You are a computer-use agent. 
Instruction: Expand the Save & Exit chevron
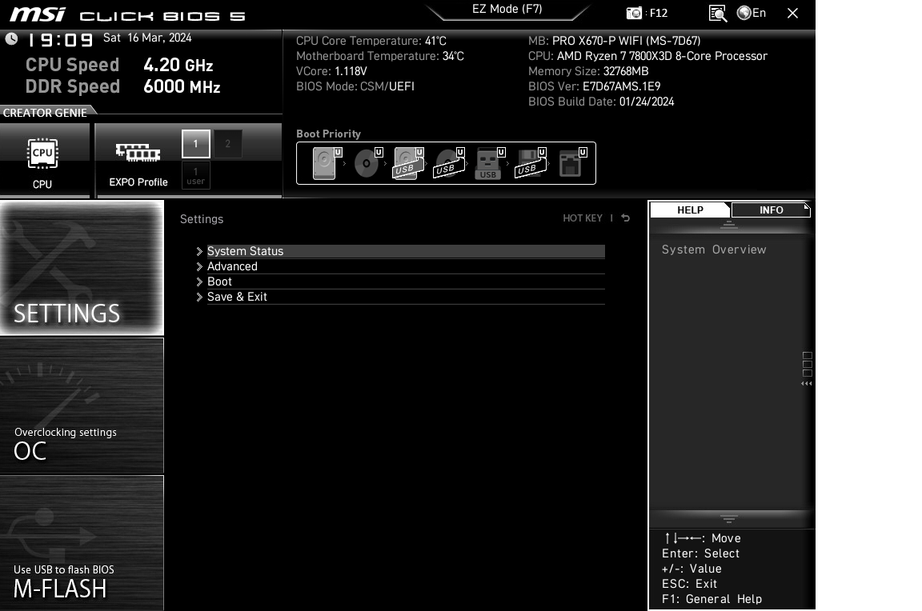pos(199,298)
